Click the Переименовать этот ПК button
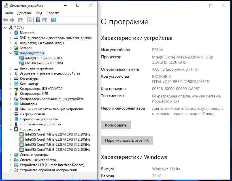 click(127, 140)
